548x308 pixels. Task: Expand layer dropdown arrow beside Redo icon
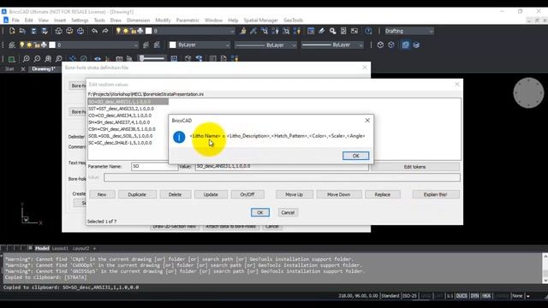232,31
